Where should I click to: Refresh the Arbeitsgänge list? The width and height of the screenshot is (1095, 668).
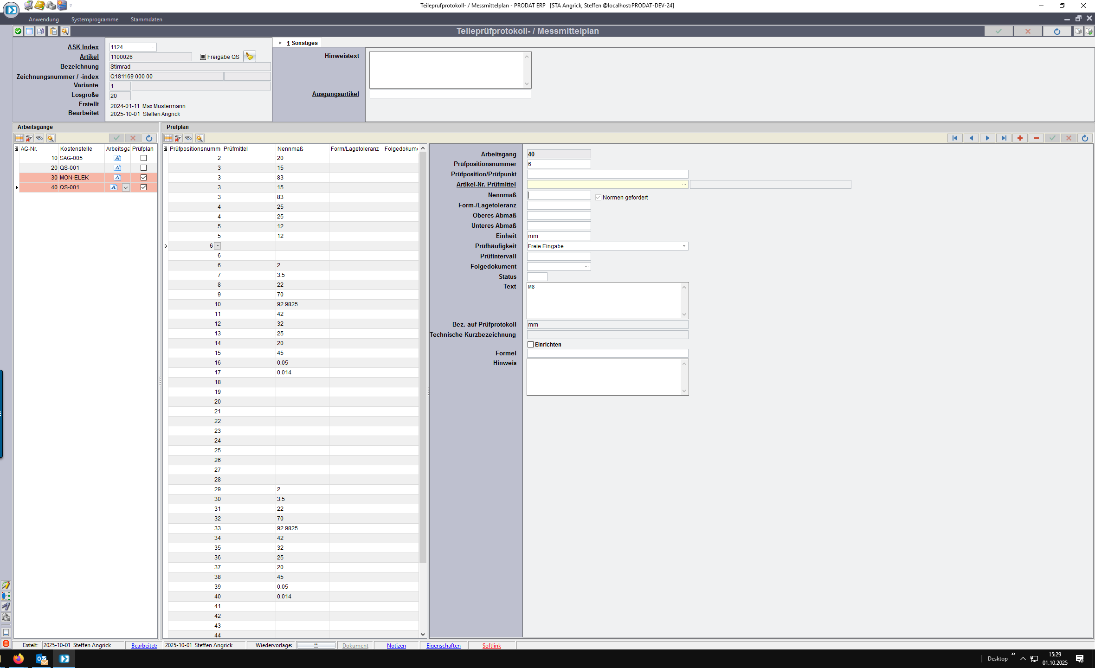click(149, 138)
